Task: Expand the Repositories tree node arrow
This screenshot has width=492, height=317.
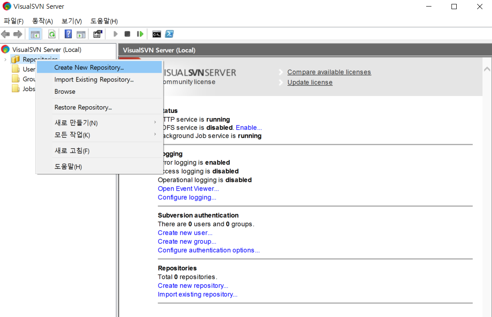Action: point(5,59)
